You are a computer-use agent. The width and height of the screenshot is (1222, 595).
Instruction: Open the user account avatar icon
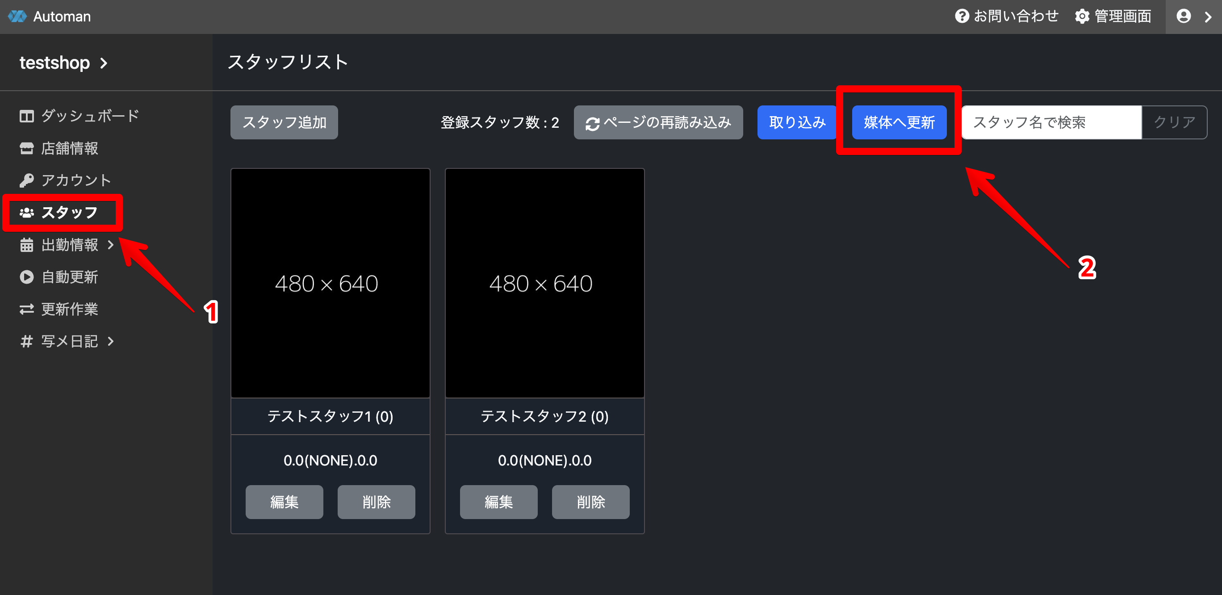pos(1184,17)
